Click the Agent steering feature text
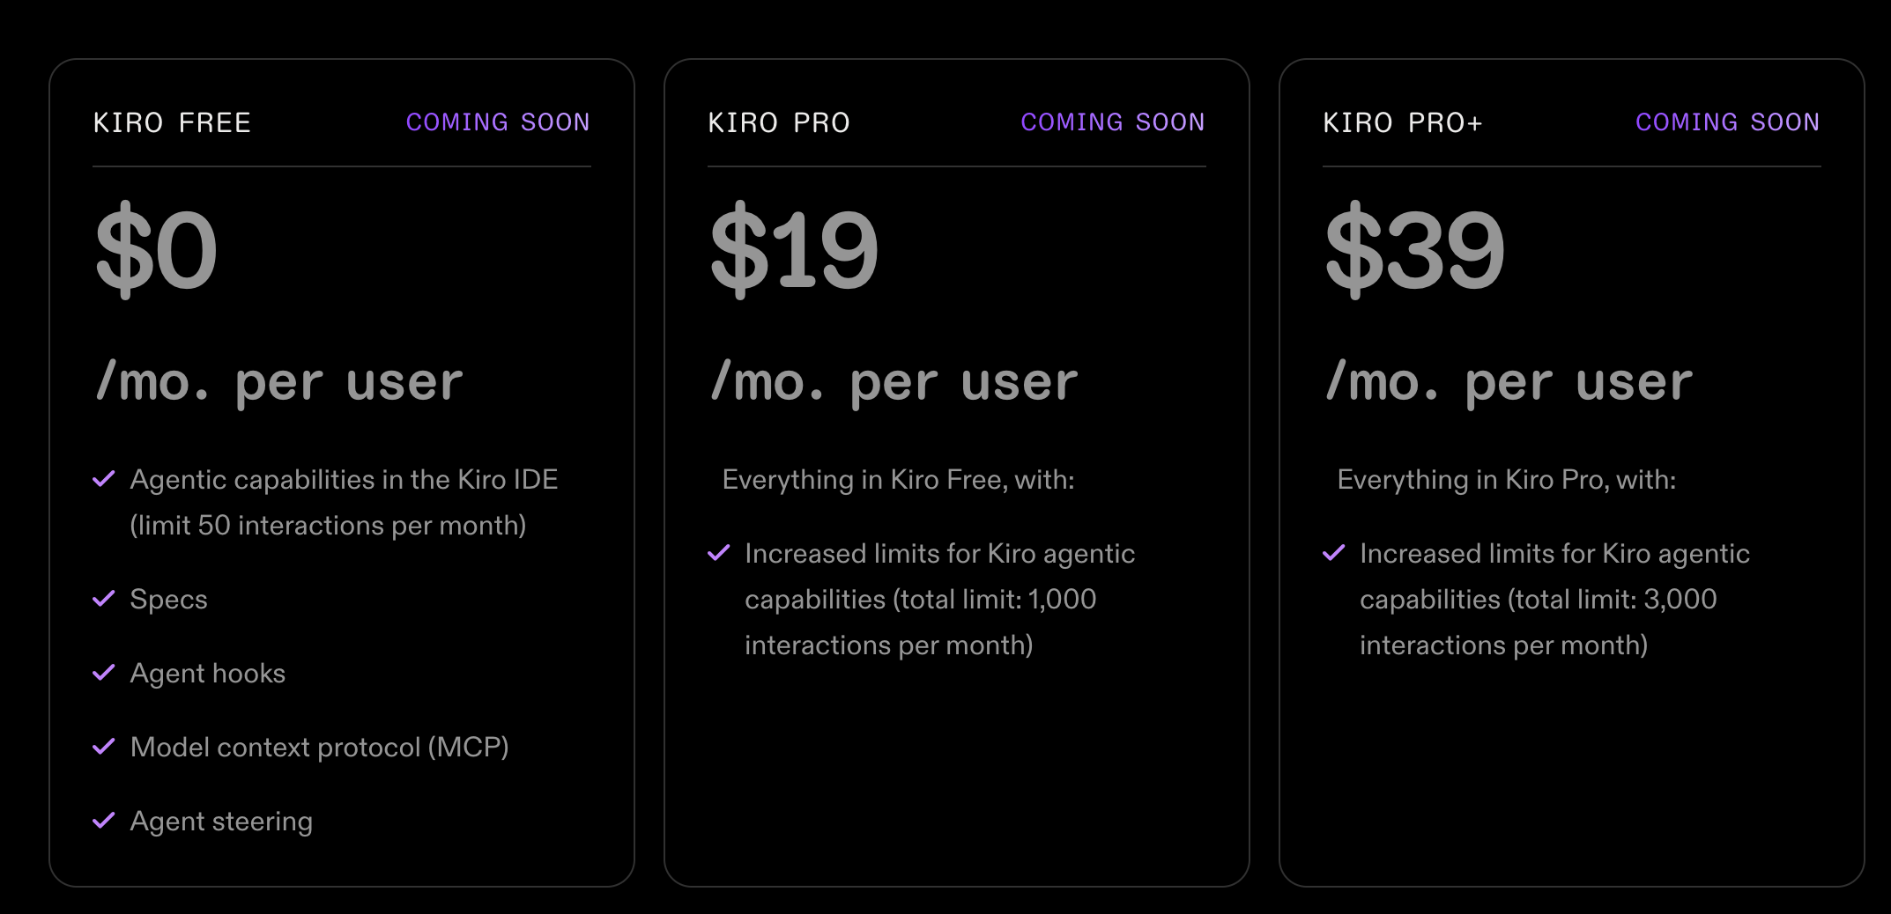The image size is (1891, 914). click(221, 822)
